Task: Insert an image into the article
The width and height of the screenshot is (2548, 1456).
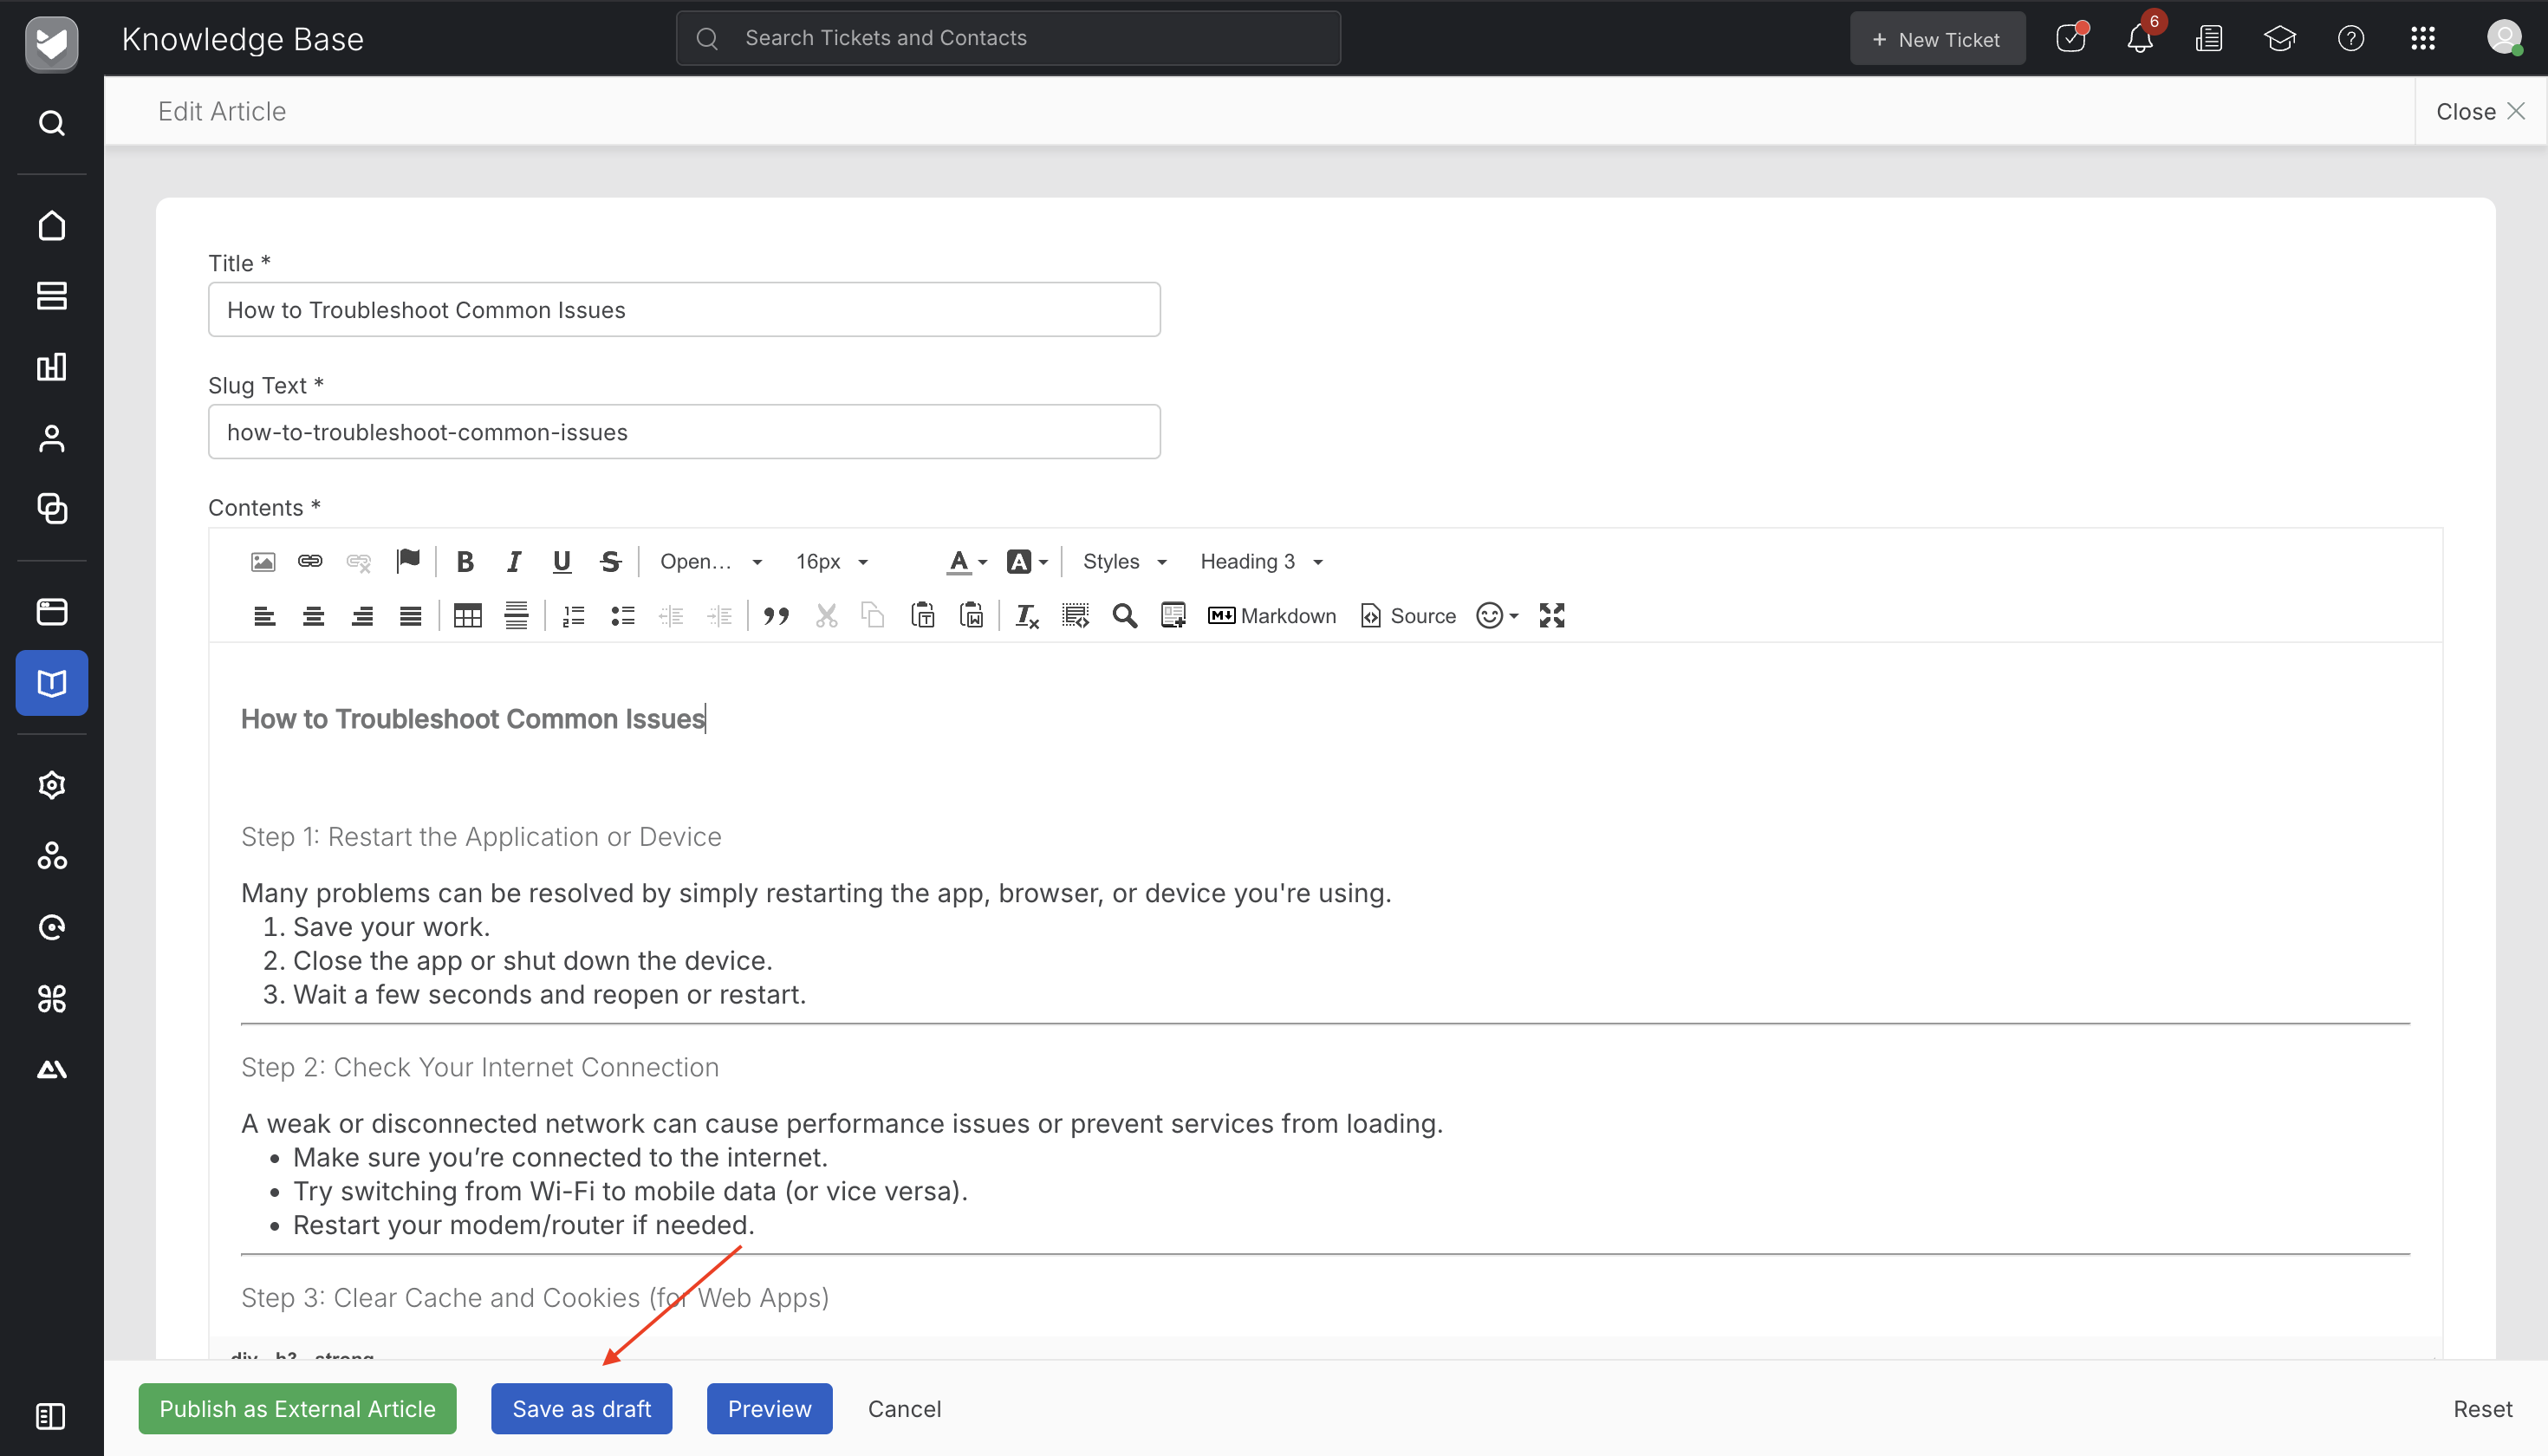Action: [262, 562]
